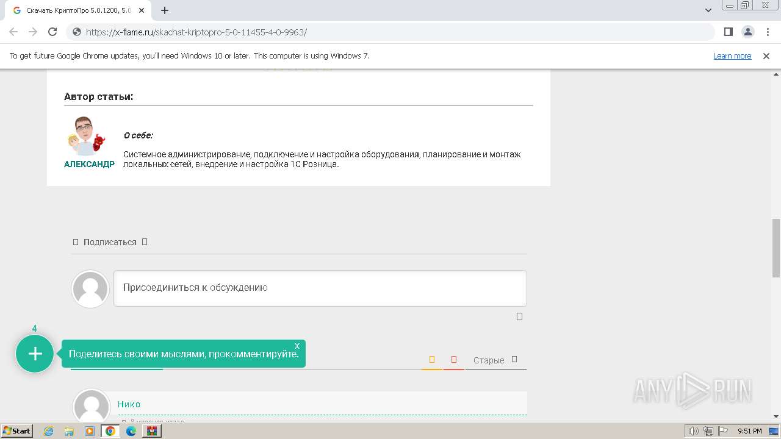The height and width of the screenshot is (439, 781).
Task: Click the icon left of 'Подписаться'
Action: pos(76,242)
